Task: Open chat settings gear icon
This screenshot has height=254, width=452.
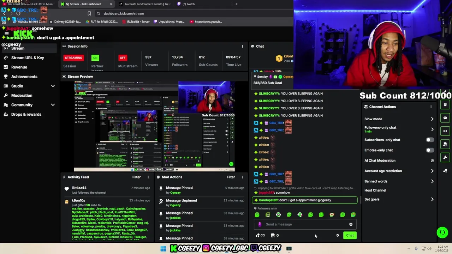Action: [338, 235]
